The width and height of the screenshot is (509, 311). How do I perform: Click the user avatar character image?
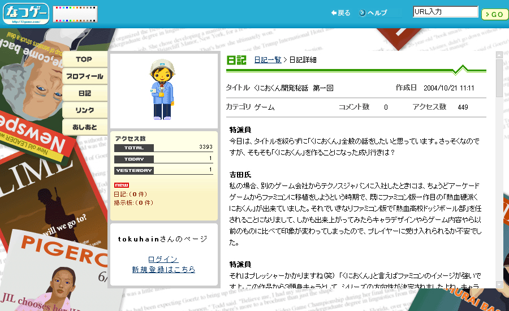pos(163,92)
